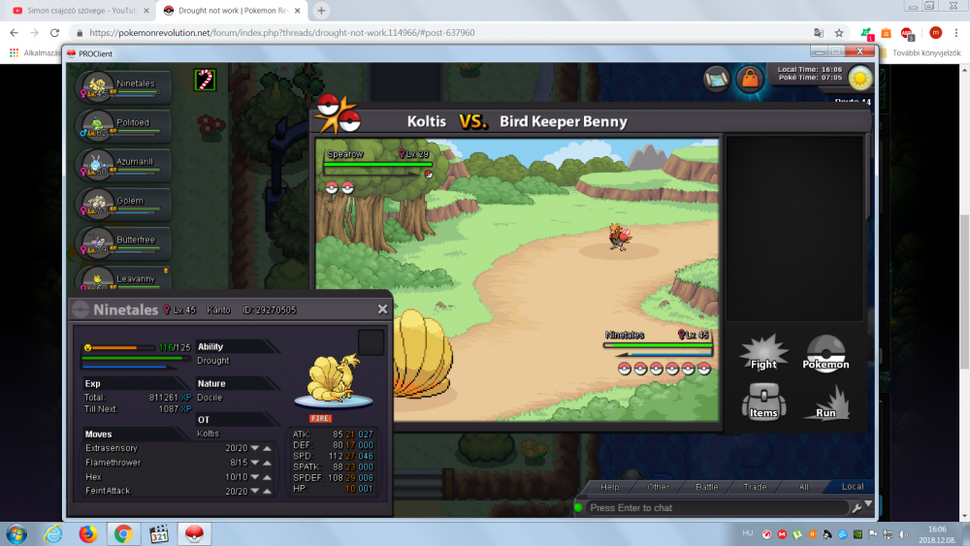Viewport: 970px width, 546px height.
Task: Expand chat with the down arrow
Action: [x=868, y=504]
